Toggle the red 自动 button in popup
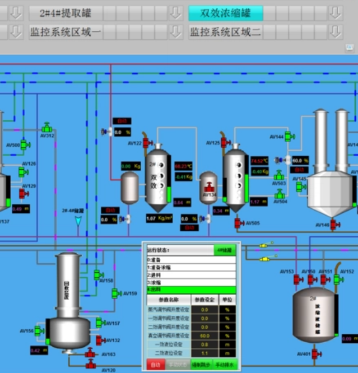The height and width of the screenshot is (373, 358). tap(156, 365)
